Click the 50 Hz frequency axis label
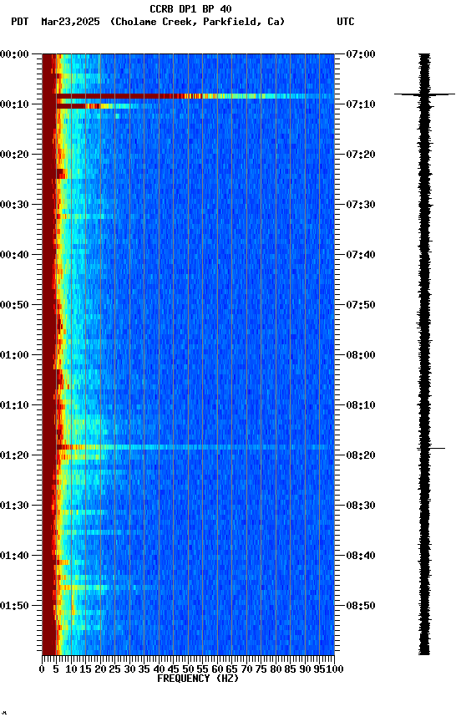The image size is (461, 722). [x=188, y=670]
